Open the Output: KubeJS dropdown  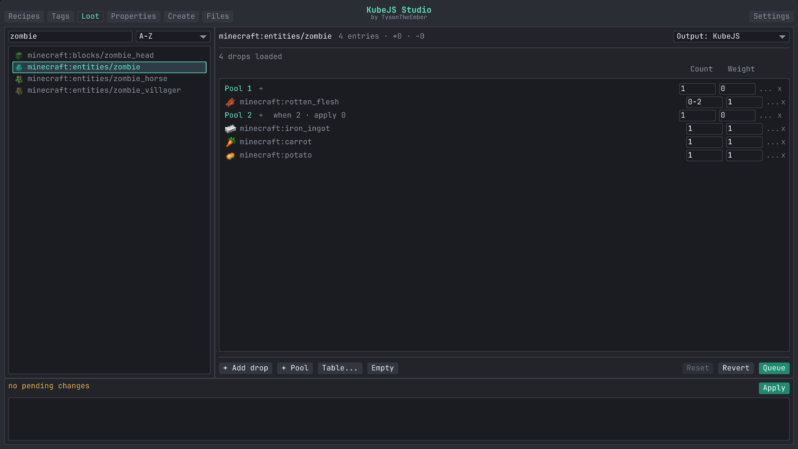[731, 37]
